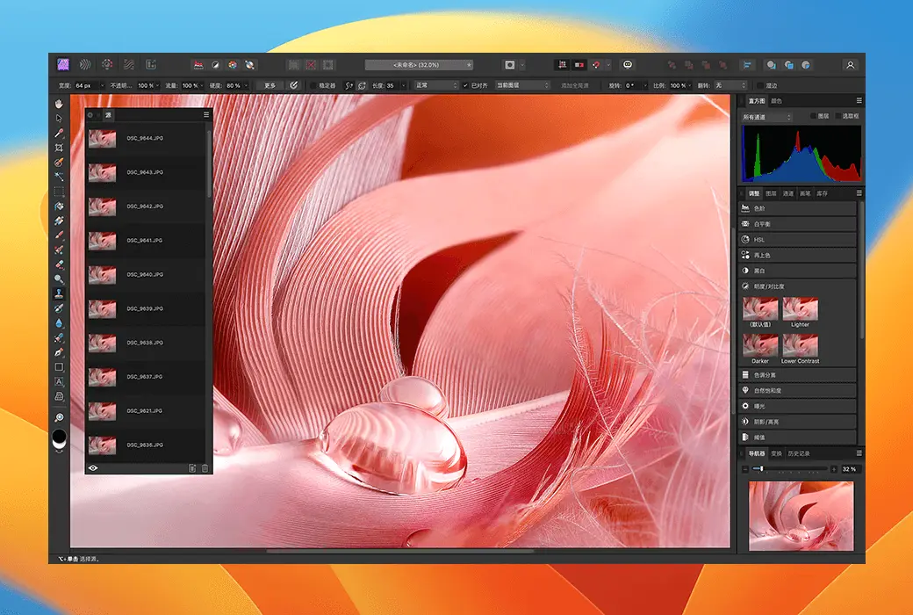Apply Auto Colors from top toolbar
The image size is (913, 615).
233,65
